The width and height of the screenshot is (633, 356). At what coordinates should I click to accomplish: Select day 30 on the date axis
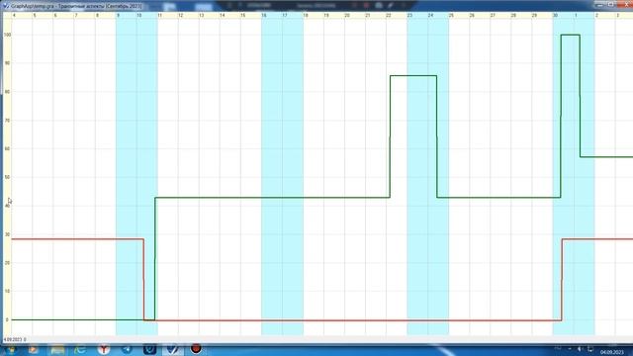[556, 16]
